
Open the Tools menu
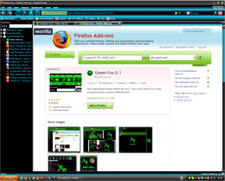(x=48, y=8)
